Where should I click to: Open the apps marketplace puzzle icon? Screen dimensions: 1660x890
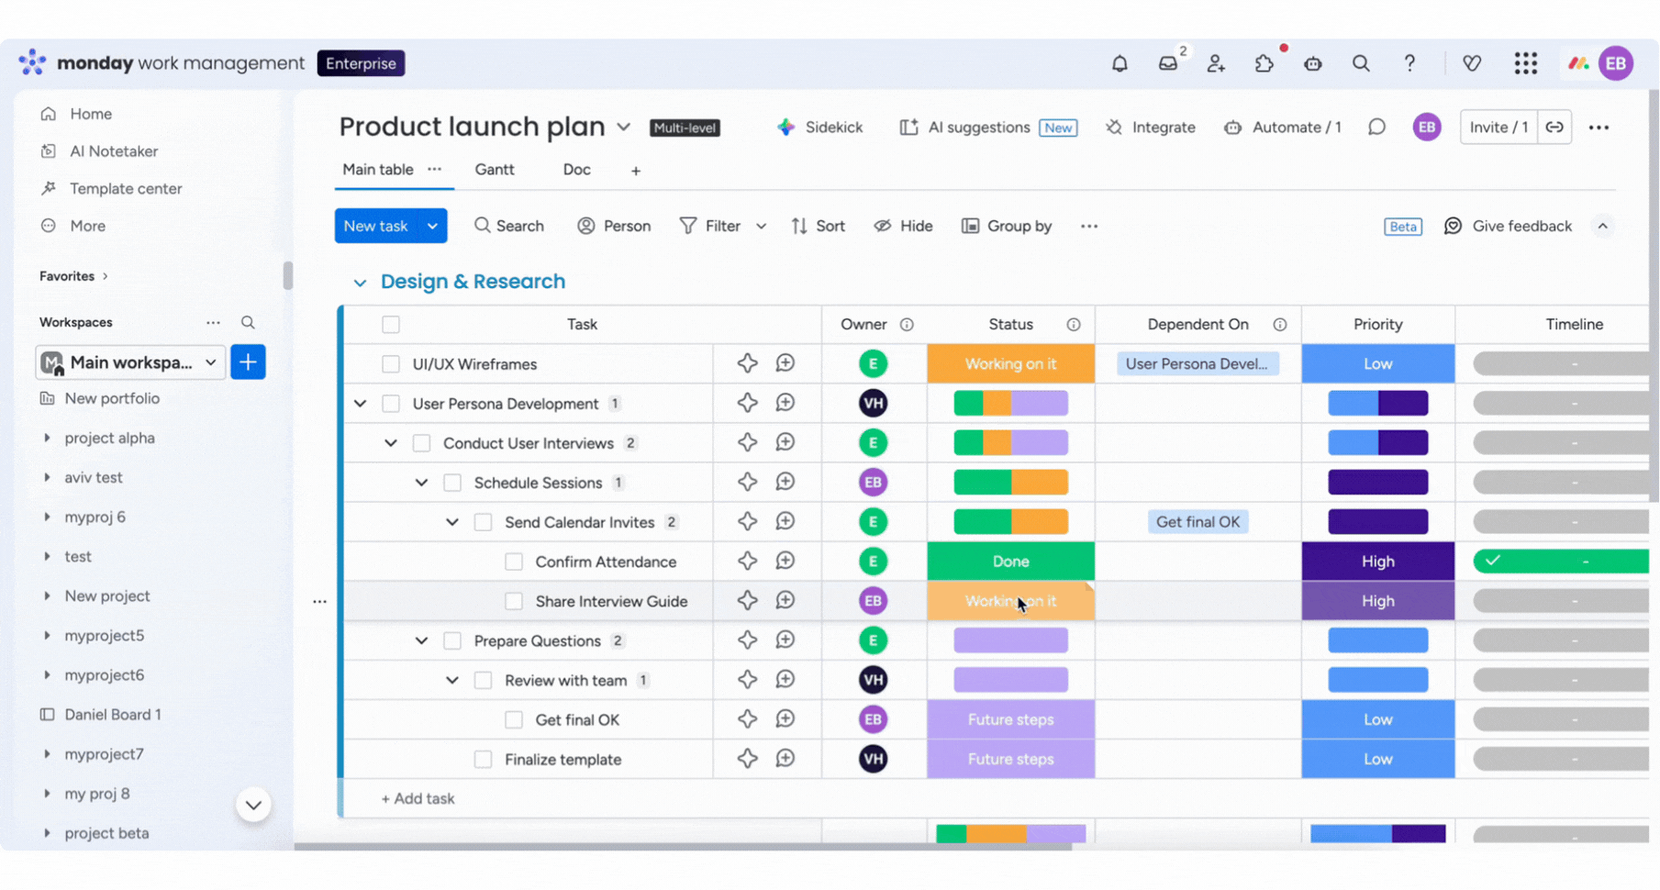1264,63
